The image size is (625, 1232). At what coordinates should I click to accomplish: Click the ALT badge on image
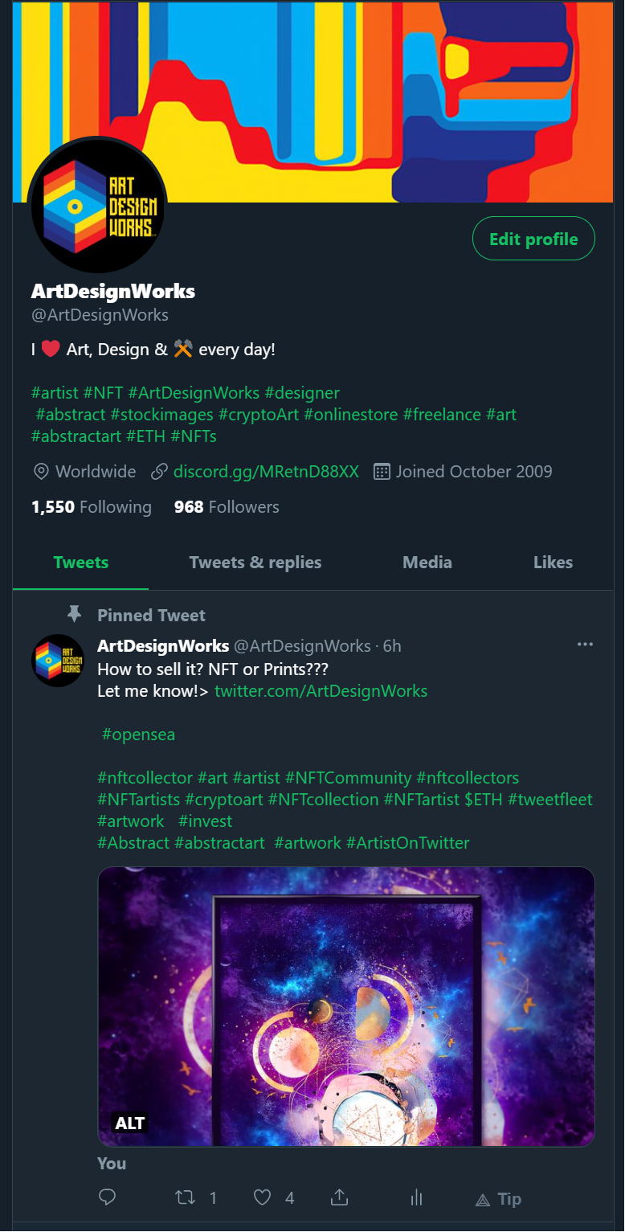(129, 1123)
